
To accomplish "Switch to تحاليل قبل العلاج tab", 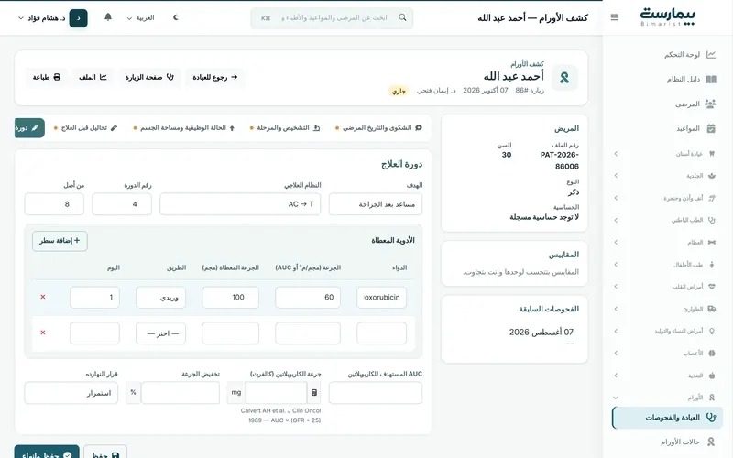I will [x=85, y=127].
